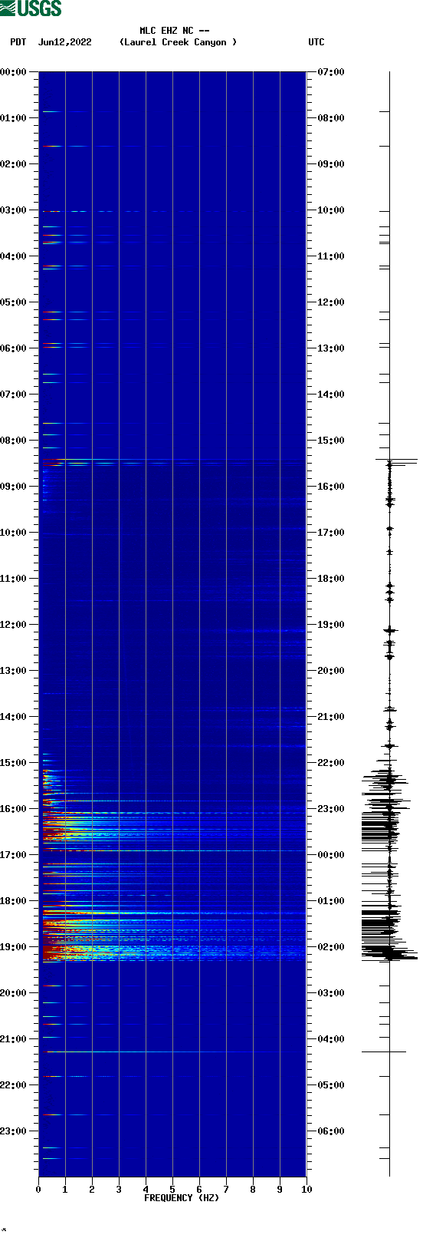The width and height of the screenshot is (423, 1238).
Task: Click the 0 Hz frequency tick label
Action: click(x=38, y=1190)
